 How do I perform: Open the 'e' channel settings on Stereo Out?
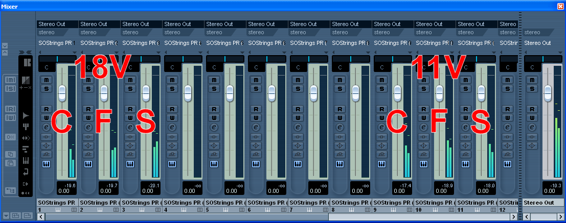coord(532,127)
